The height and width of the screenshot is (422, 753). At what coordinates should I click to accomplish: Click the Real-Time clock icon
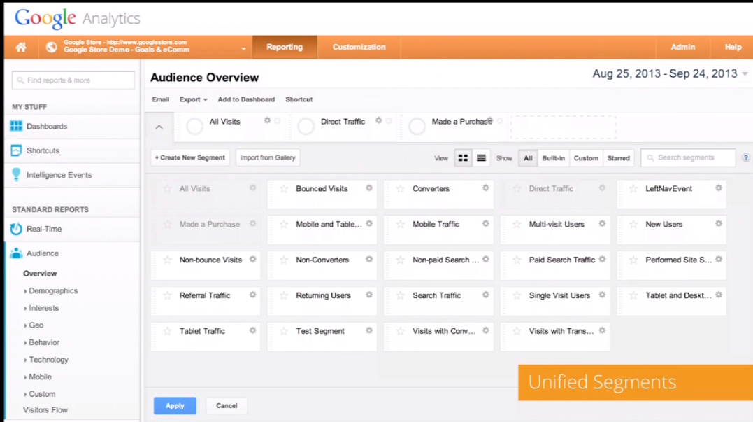[x=16, y=229]
